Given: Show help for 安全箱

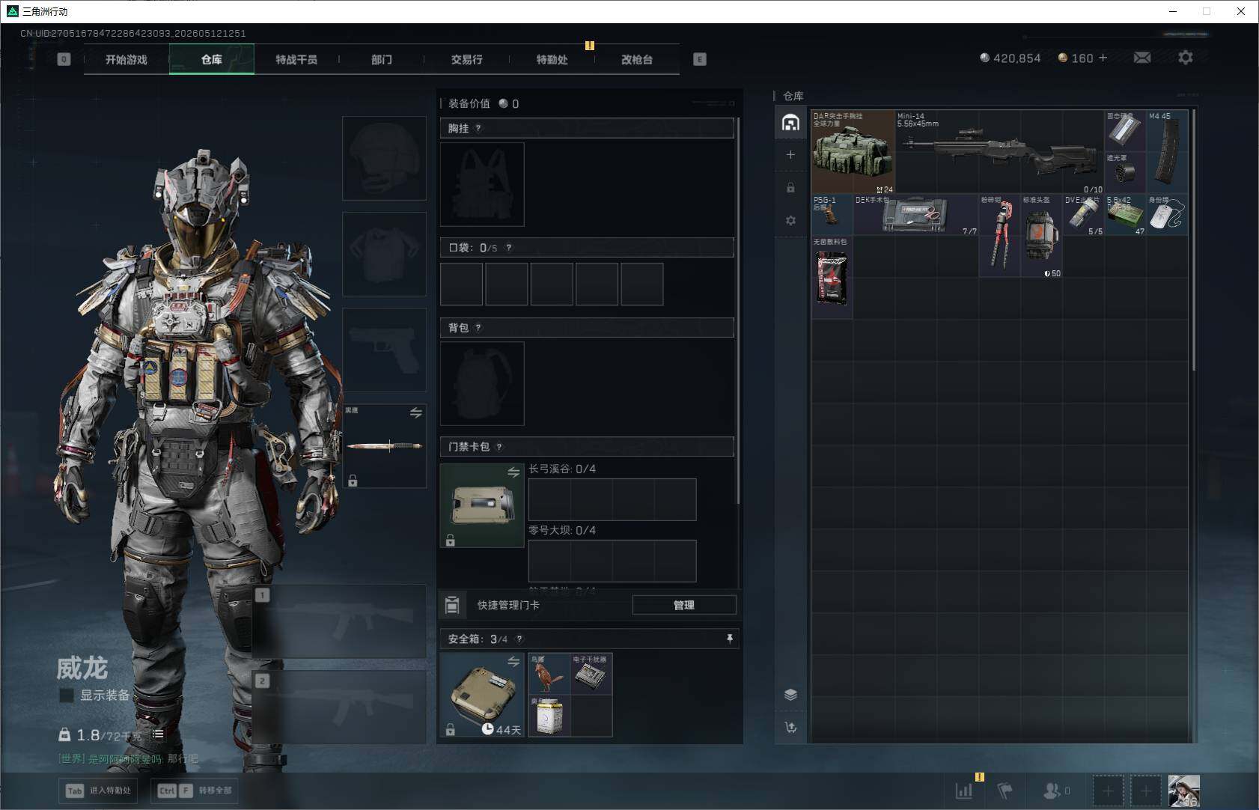Looking at the screenshot, I should pyautogui.click(x=519, y=639).
